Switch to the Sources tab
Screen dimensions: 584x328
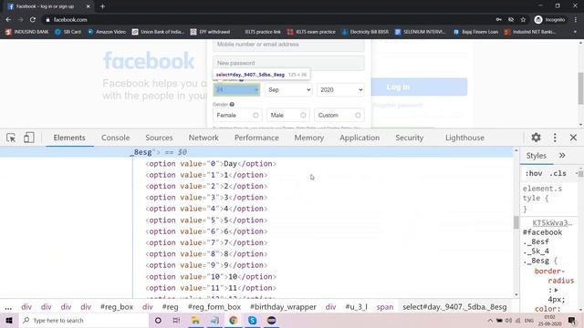point(159,138)
